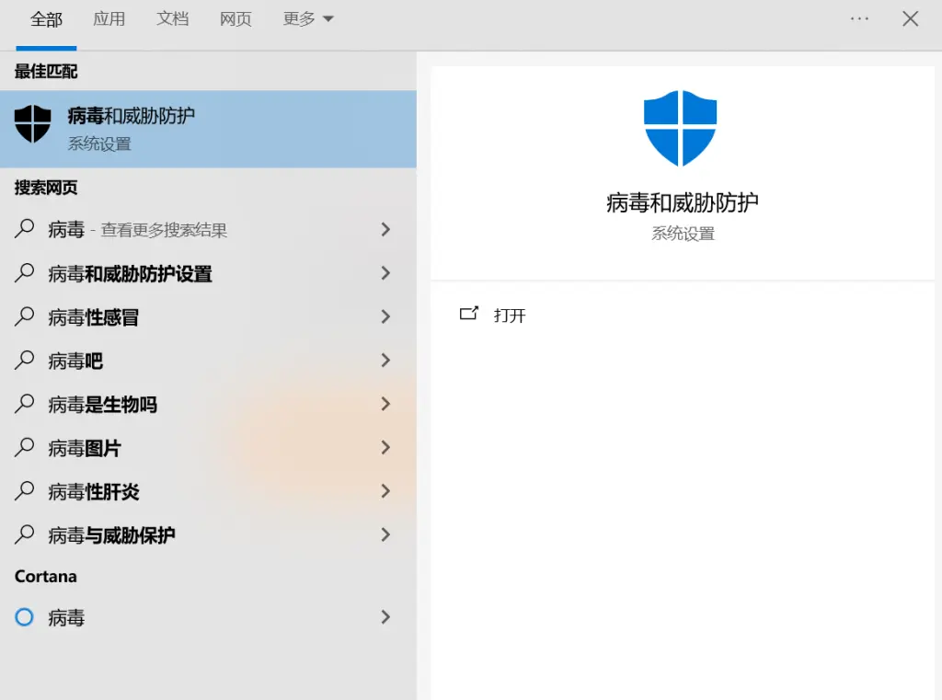Click the magnifier icon next to 病毒与威胁保护
942x700 pixels.
24,534
